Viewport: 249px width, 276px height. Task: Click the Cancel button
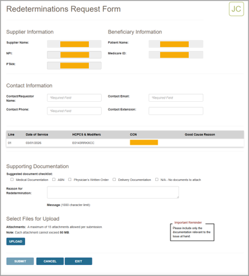[50, 261]
